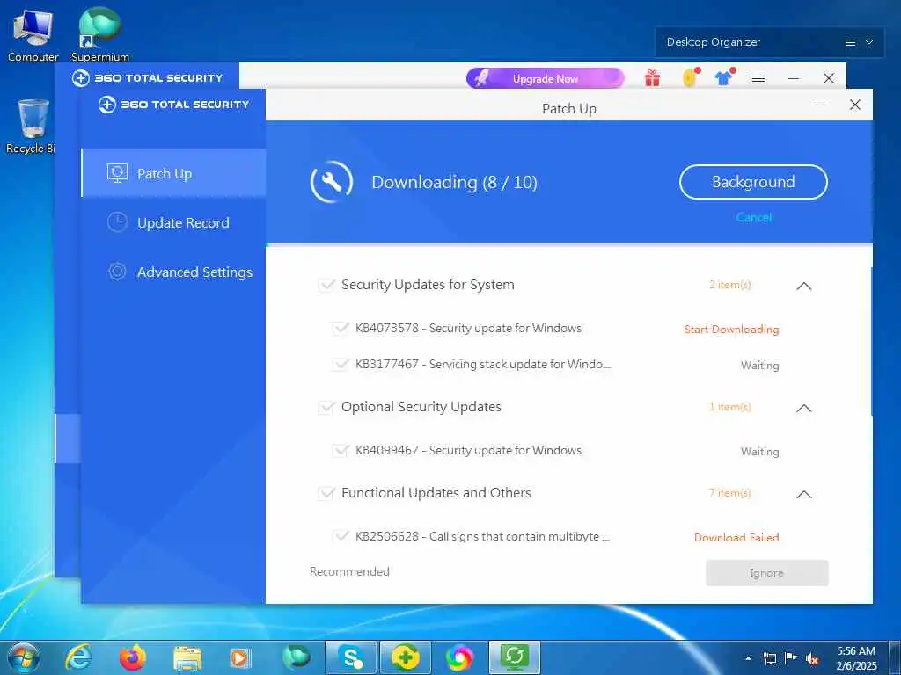Click the muted volume tray icon

tap(812, 658)
